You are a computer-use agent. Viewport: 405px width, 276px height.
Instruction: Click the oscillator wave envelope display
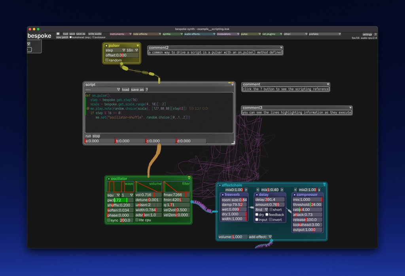pos(121,186)
